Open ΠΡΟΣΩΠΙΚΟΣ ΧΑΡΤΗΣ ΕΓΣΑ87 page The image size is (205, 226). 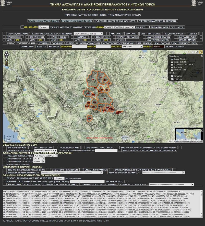click(77, 21)
